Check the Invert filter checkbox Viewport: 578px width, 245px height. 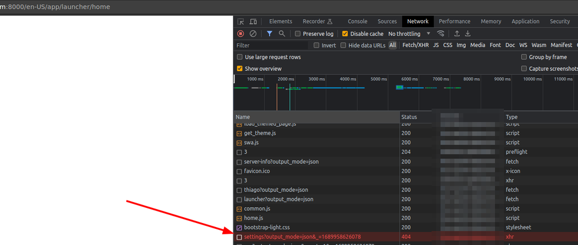(316, 45)
